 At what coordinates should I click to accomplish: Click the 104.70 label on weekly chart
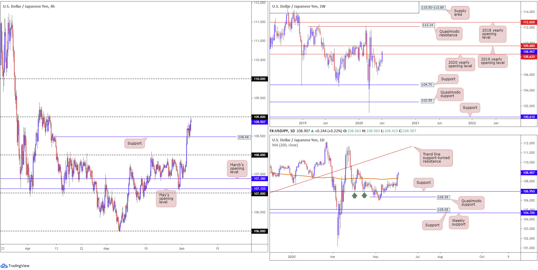tap(427, 85)
